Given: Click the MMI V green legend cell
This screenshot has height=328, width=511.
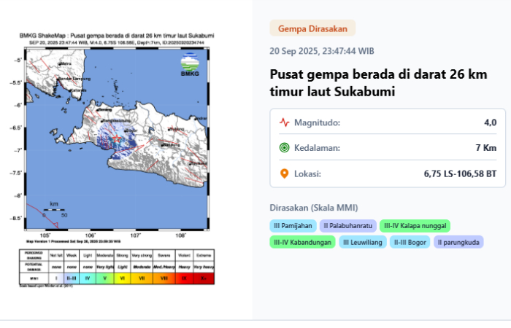Looking at the screenshot, I should click(105, 278).
